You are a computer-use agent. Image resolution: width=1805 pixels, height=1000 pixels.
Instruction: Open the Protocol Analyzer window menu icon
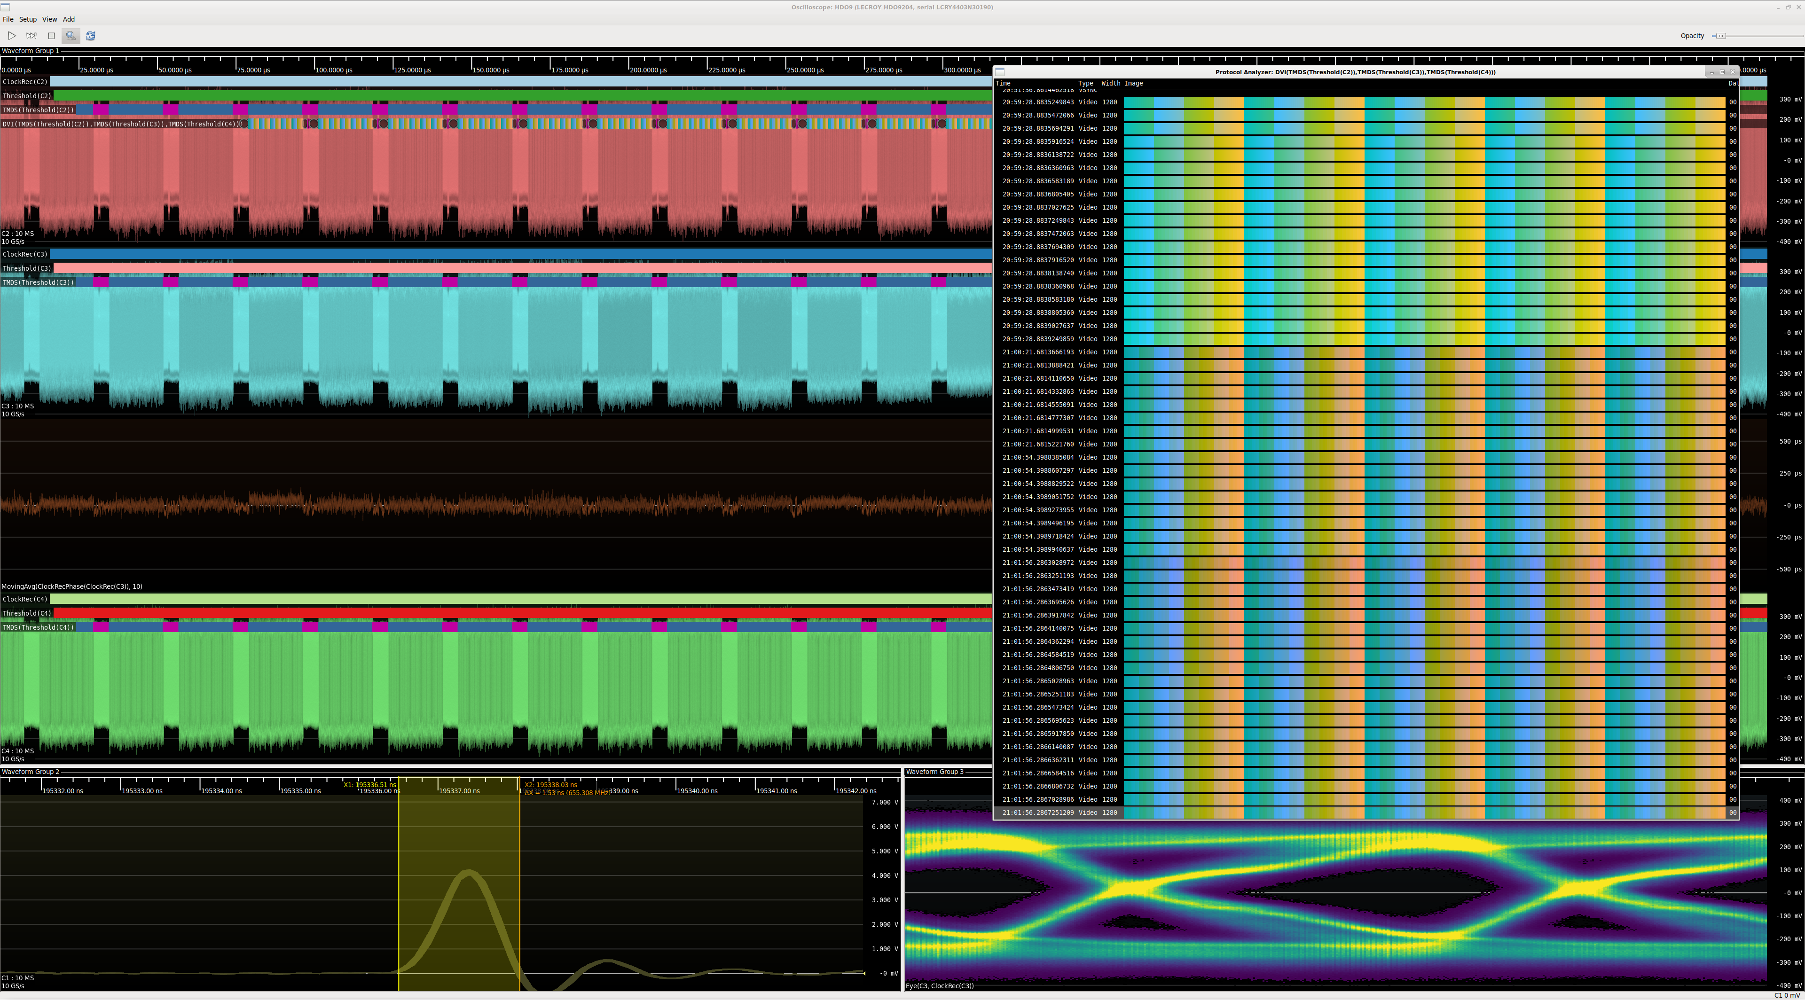point(1001,72)
